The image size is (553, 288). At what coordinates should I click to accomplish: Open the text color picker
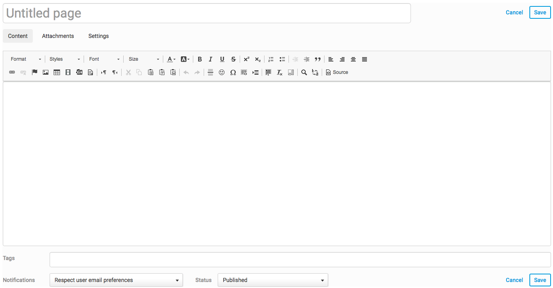click(x=171, y=59)
